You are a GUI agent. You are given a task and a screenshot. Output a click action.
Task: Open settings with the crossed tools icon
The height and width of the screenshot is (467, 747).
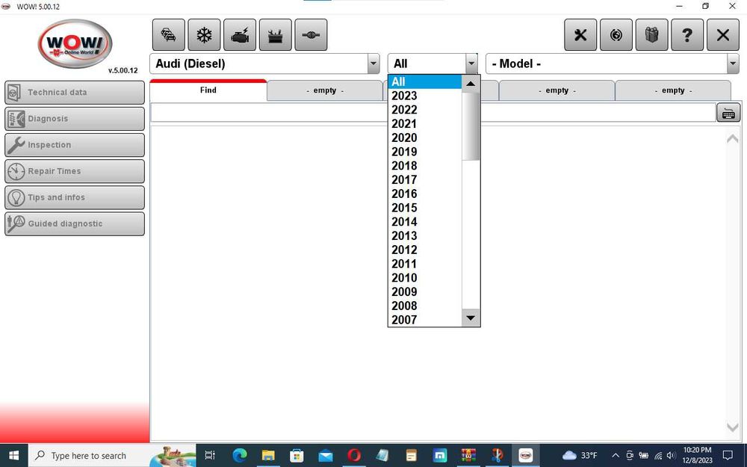(580, 35)
